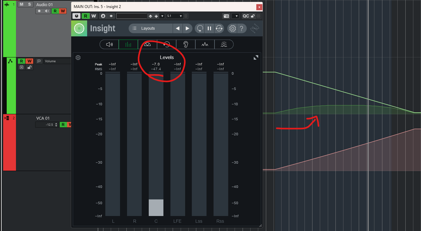This screenshot has width=421, height=231.
Task: Toggle the plugin header lock icon
Action: point(253,16)
